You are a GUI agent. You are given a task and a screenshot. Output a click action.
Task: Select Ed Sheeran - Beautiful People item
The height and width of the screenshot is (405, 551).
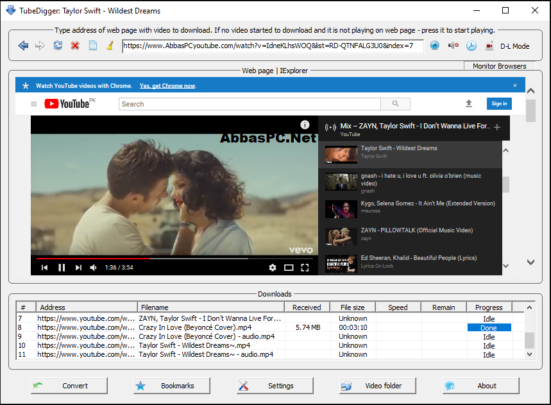coord(410,263)
